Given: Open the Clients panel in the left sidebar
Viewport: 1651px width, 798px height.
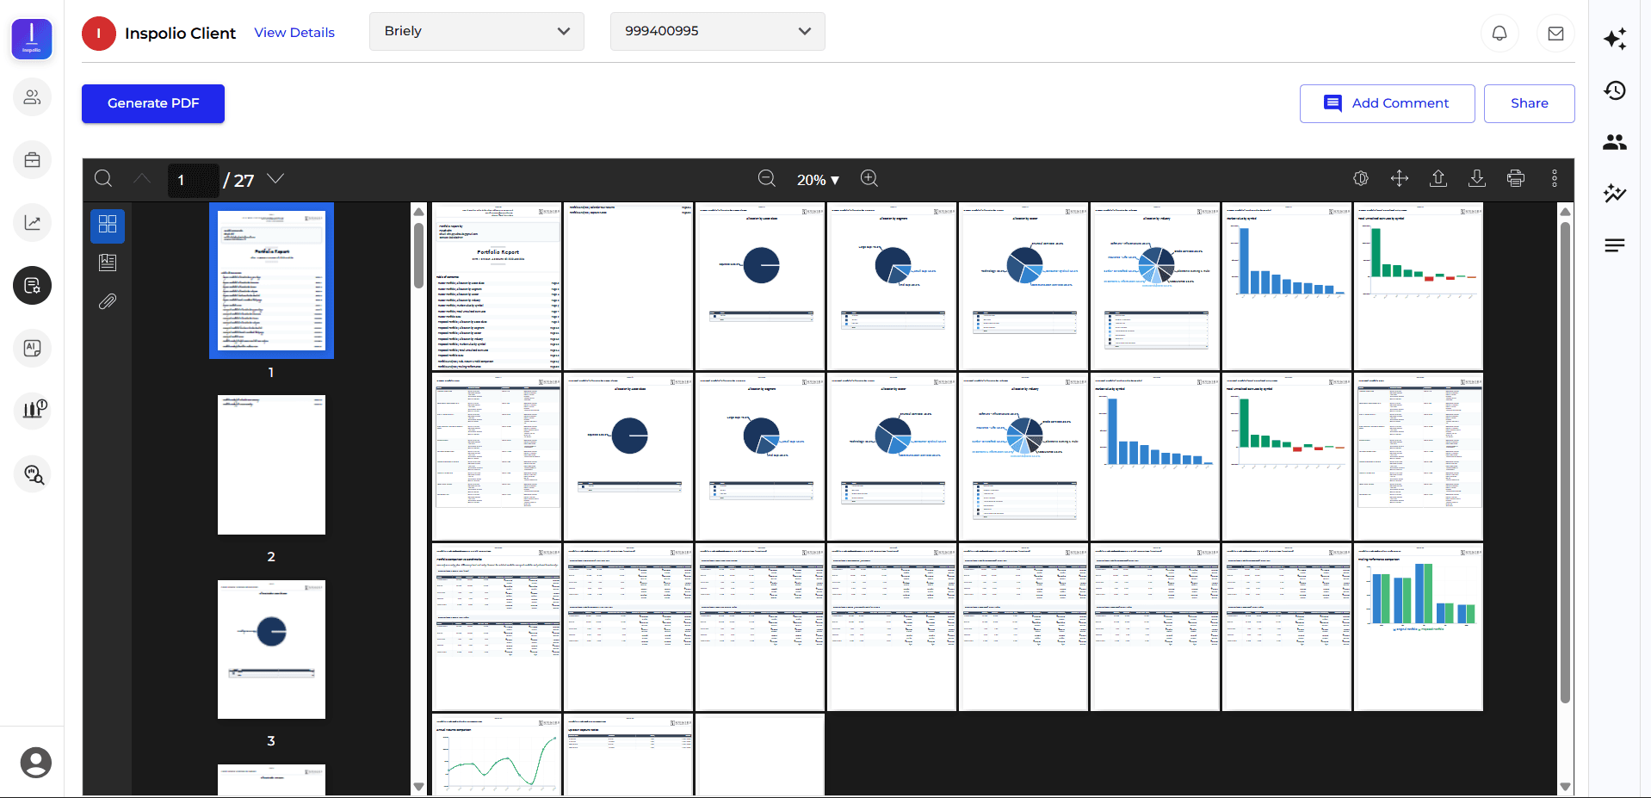Looking at the screenshot, I should (x=32, y=96).
